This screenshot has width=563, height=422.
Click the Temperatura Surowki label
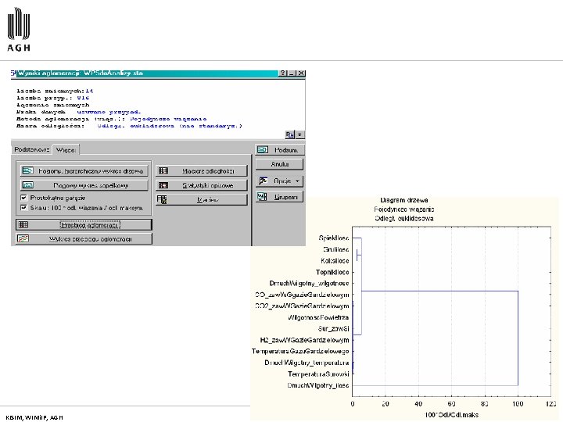coord(318,374)
